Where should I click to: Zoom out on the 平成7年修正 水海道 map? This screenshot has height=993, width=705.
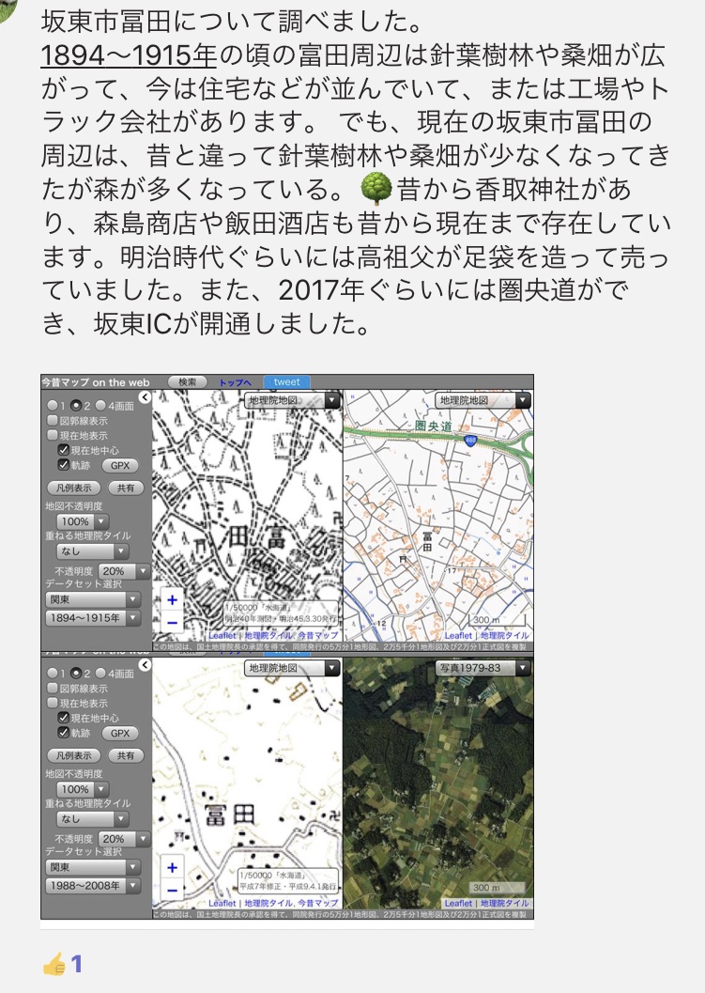click(x=172, y=890)
